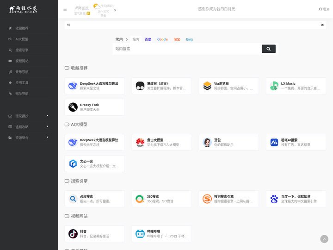This screenshot has width=333, height=250.
Task: Click the 收藏推荐 section heading
Action: pos(79,68)
